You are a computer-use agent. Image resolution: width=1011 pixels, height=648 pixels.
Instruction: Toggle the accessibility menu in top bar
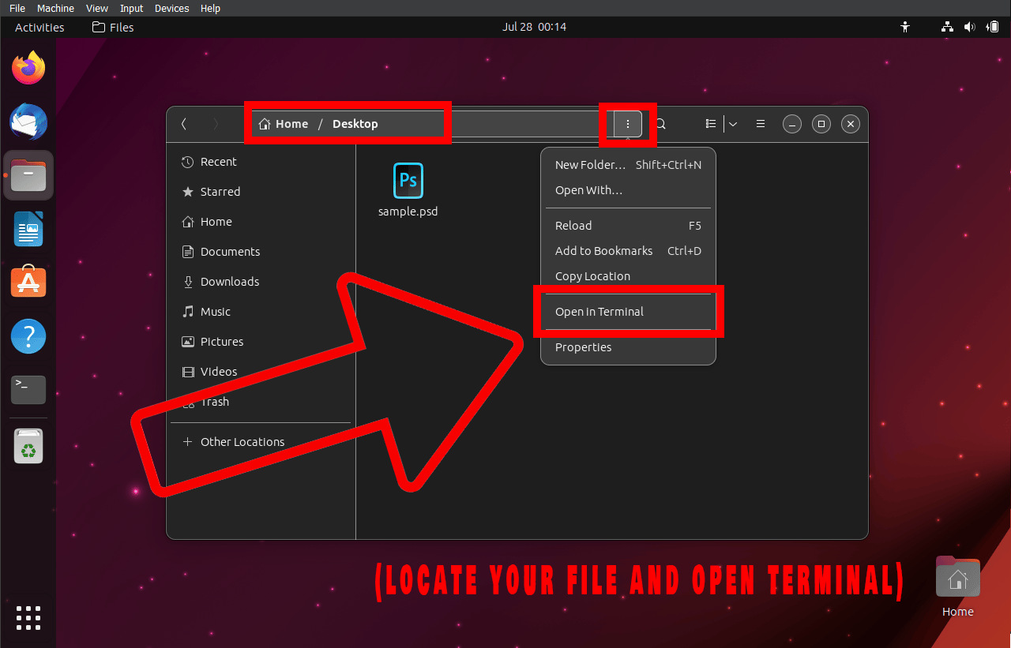click(x=905, y=26)
